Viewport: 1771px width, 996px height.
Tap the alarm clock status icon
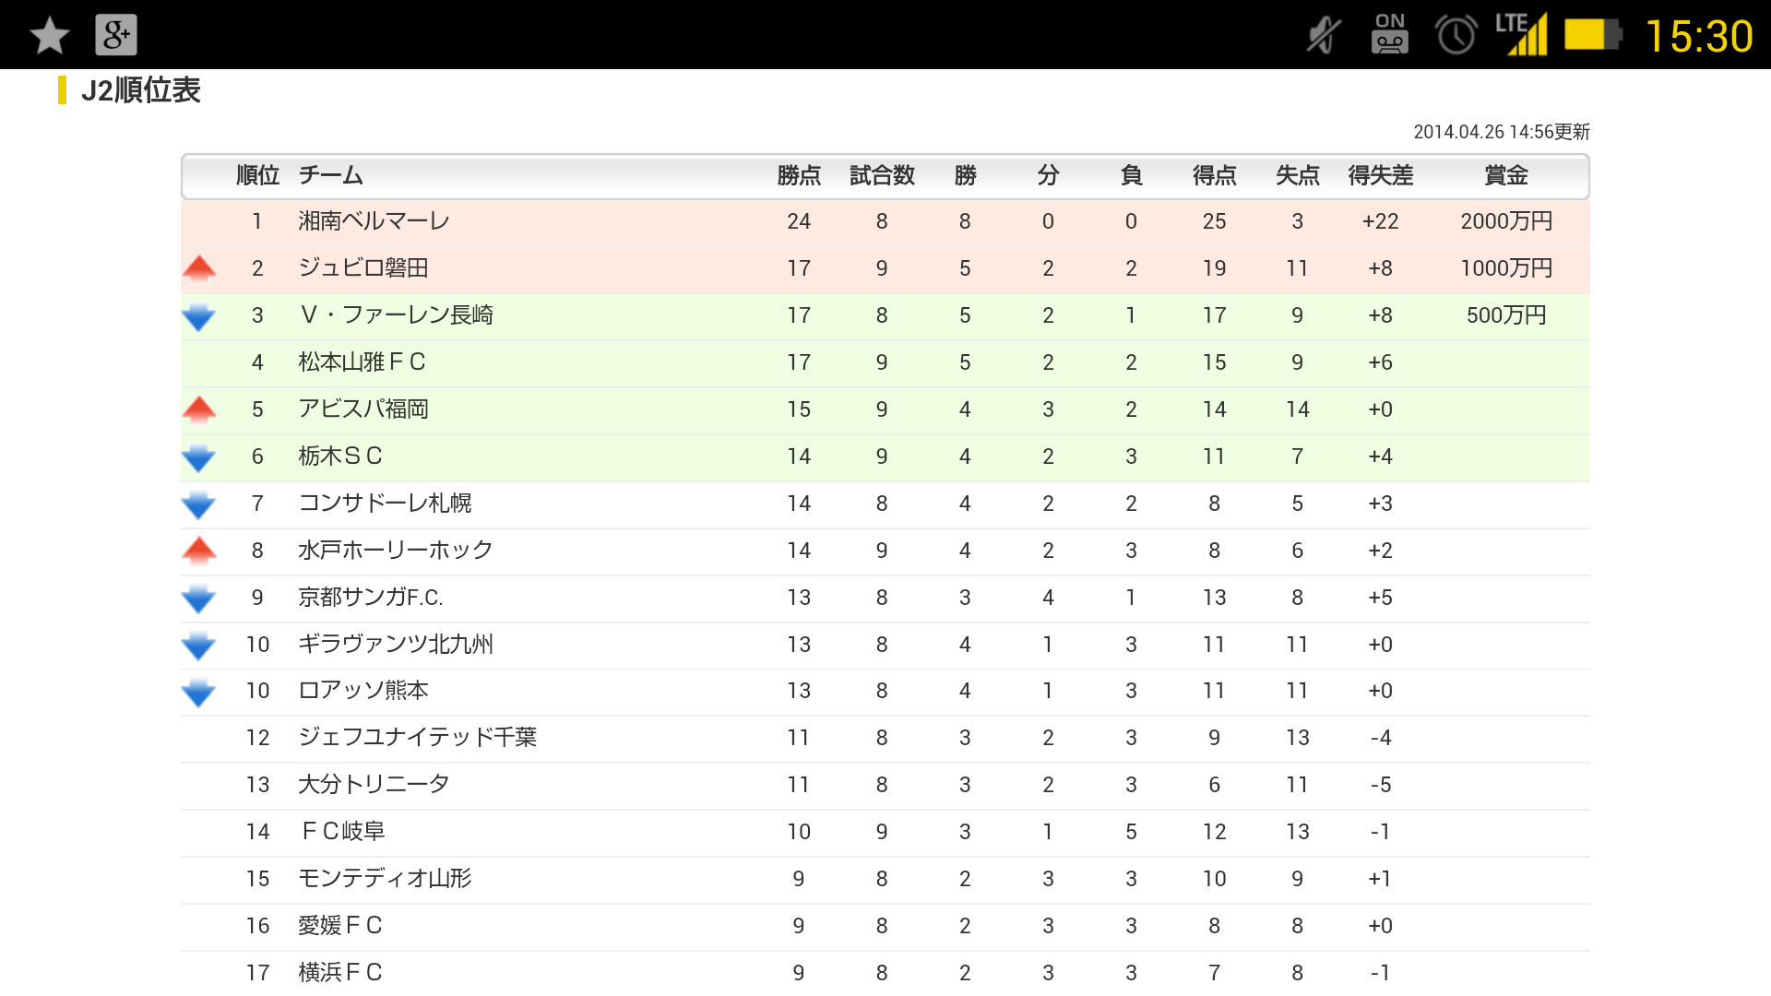click(1456, 36)
